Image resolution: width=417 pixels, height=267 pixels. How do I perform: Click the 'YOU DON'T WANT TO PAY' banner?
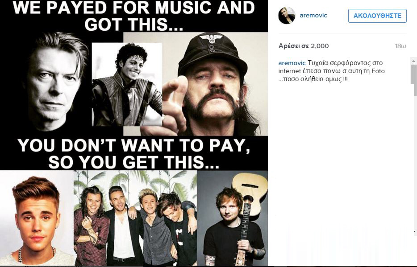pos(134,153)
